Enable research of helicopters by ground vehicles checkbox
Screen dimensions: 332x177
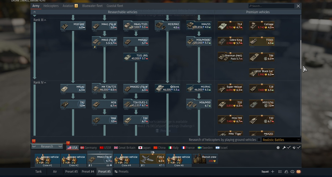point(259,140)
